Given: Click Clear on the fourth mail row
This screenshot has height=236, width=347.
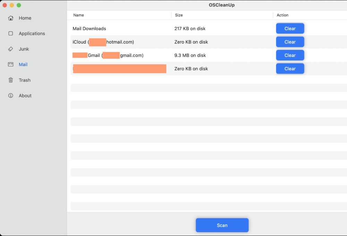Looking at the screenshot, I should [x=290, y=69].
